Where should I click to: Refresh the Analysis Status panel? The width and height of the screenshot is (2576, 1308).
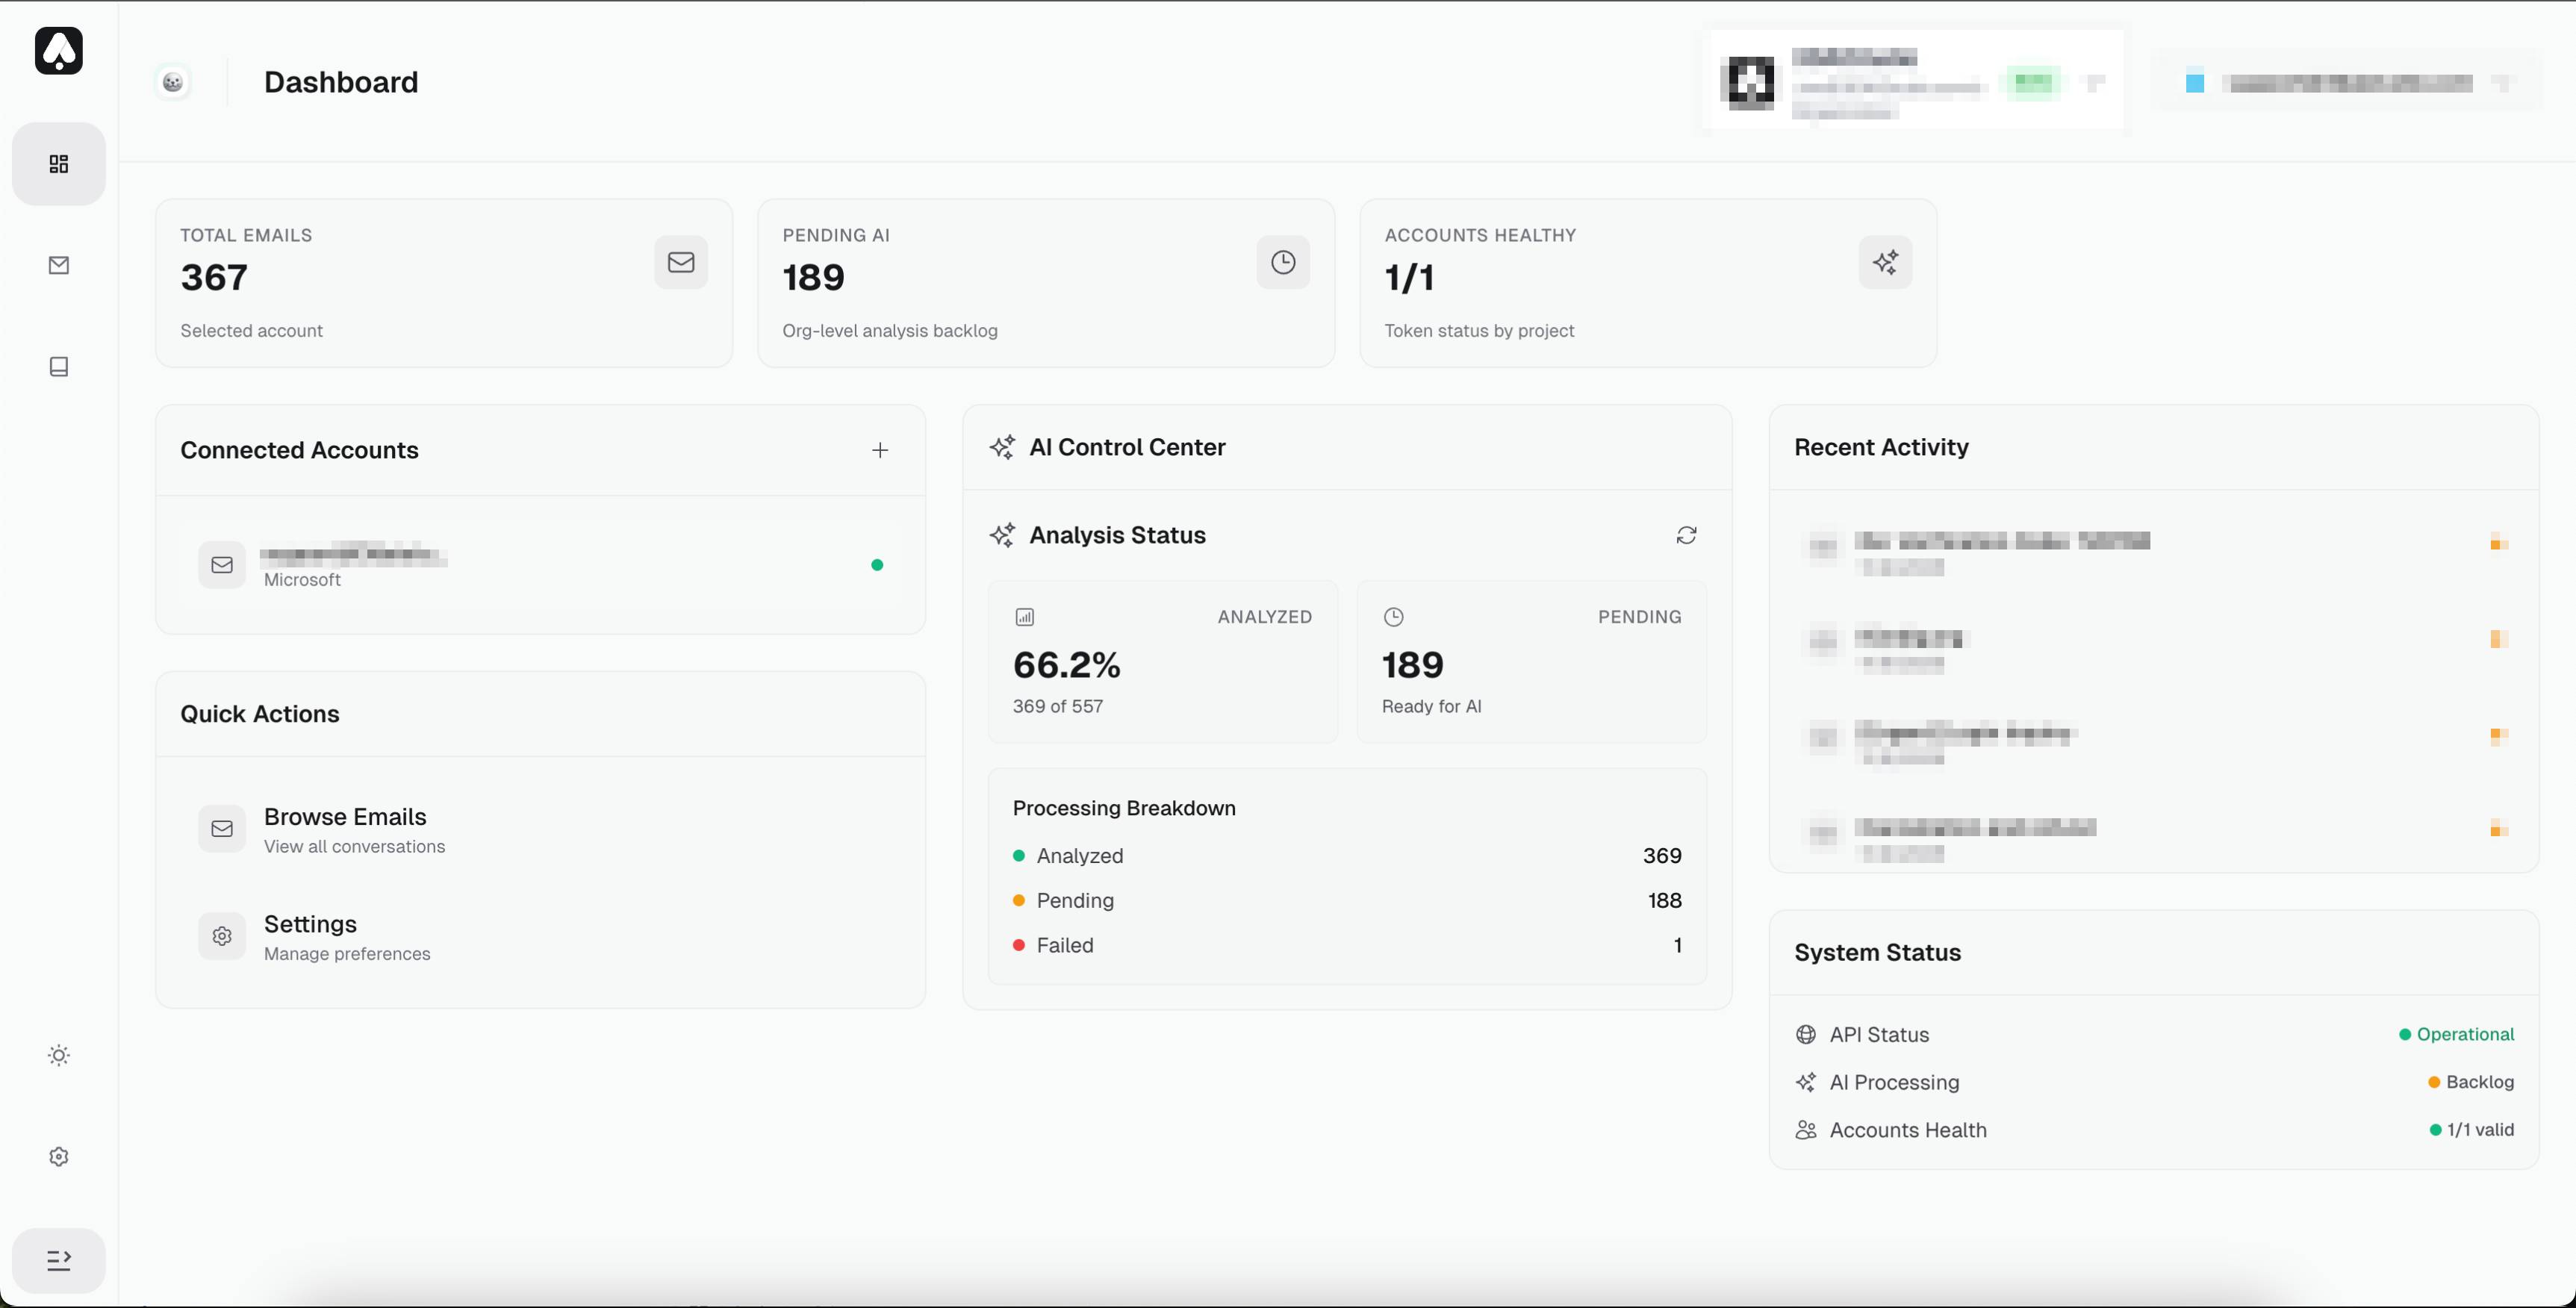point(1686,536)
